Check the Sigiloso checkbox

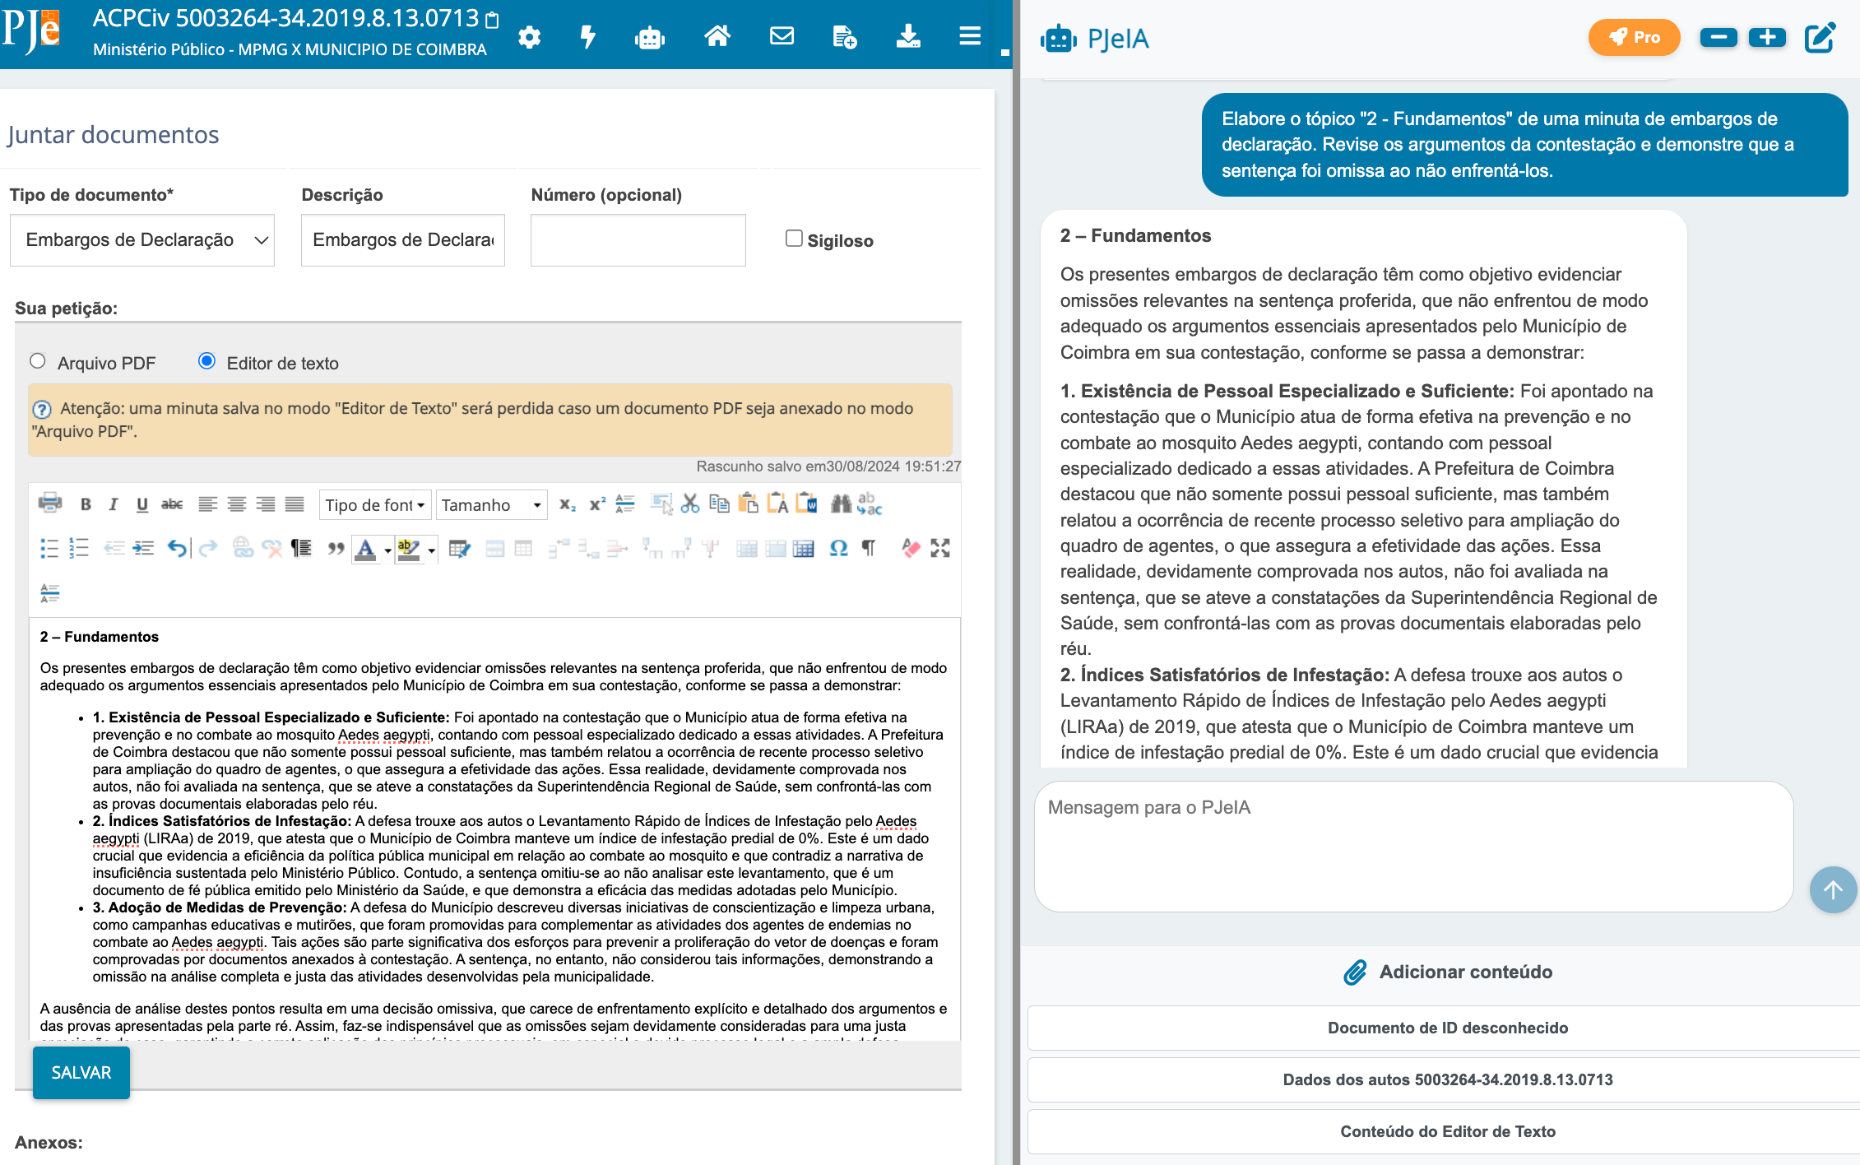794,239
